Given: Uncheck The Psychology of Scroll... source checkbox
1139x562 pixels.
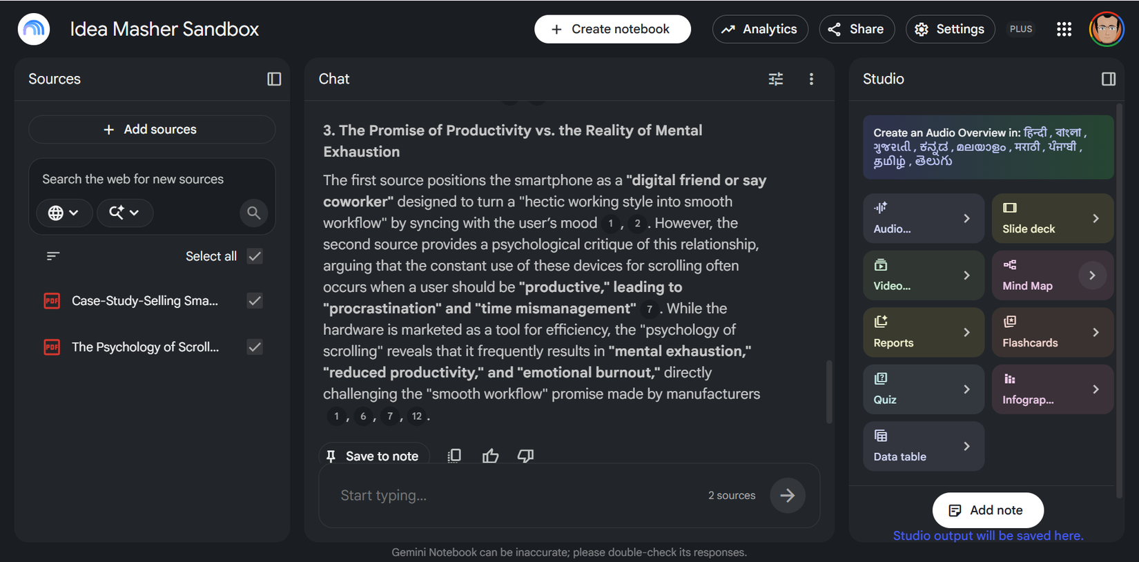Looking at the screenshot, I should coord(255,347).
